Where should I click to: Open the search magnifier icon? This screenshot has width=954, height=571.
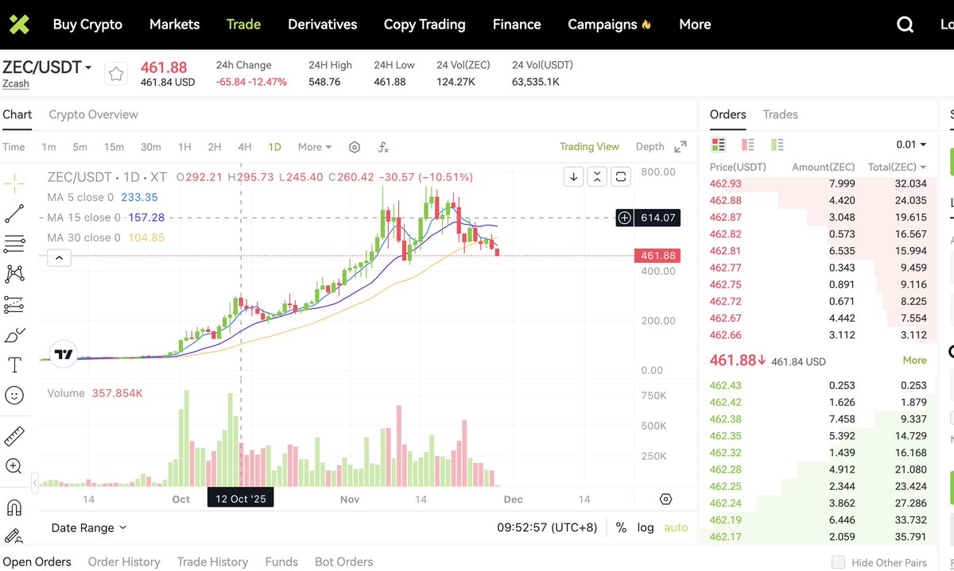905,25
